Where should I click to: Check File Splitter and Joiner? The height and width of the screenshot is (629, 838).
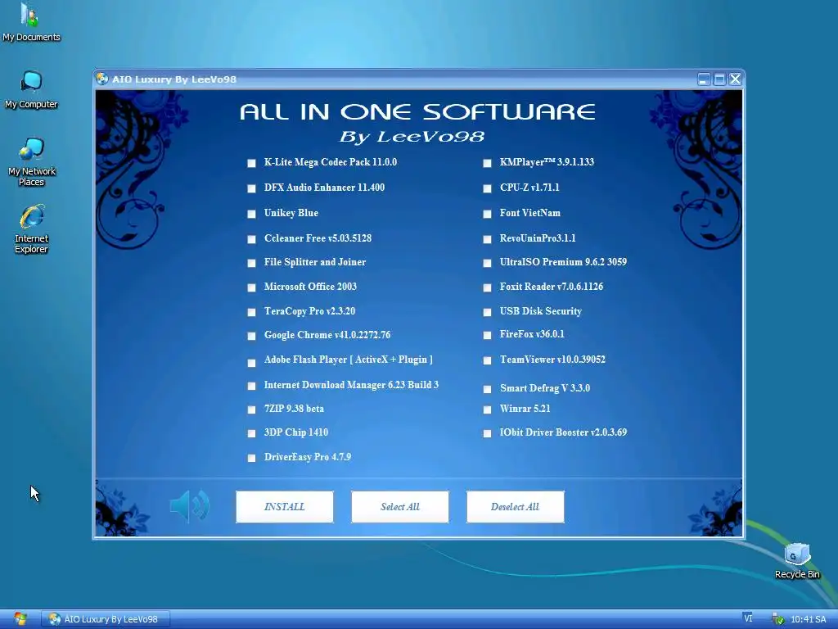252,263
